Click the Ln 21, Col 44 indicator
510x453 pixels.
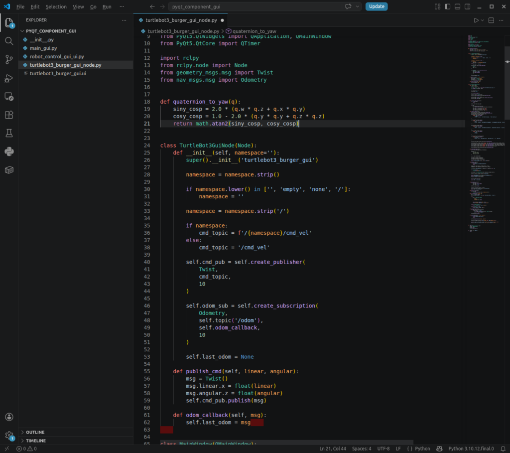pyautogui.click(x=332, y=449)
